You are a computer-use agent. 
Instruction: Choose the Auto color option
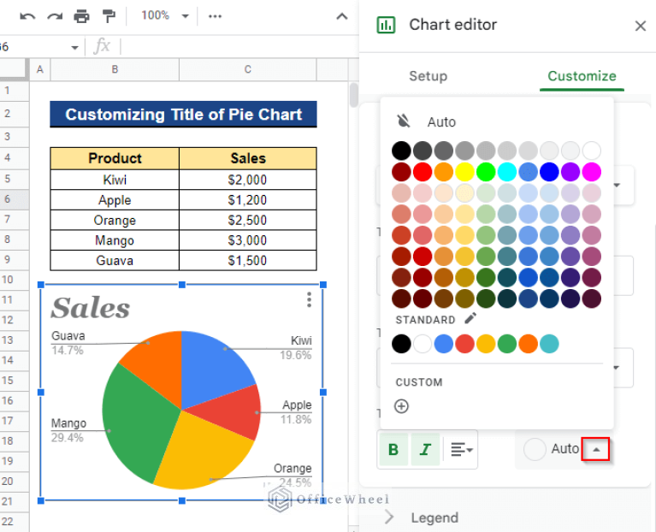pyautogui.click(x=441, y=122)
